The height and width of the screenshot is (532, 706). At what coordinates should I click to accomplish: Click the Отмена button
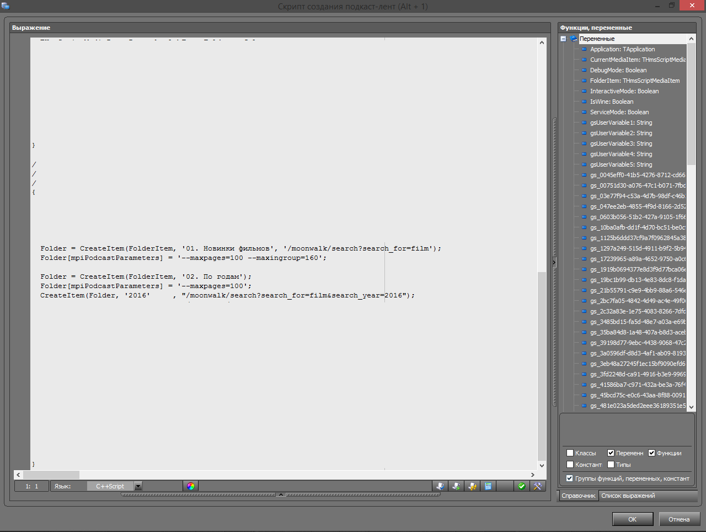[x=679, y=519]
